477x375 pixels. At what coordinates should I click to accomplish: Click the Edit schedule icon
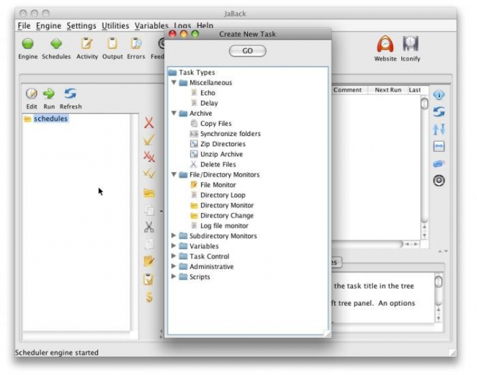[31, 93]
